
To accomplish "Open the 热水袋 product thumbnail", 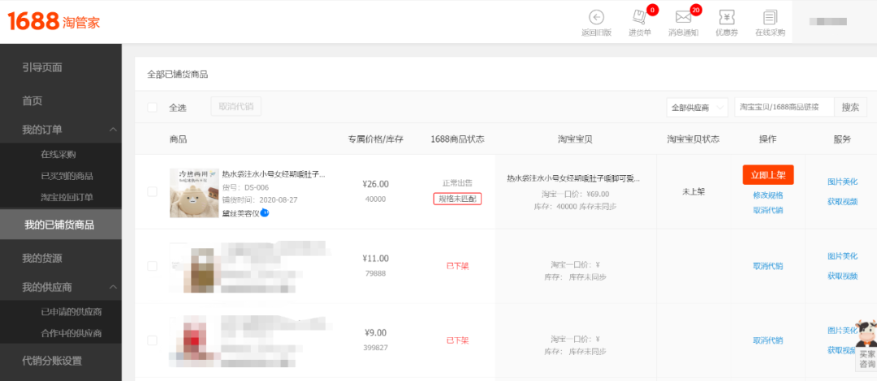I will click(x=194, y=193).
